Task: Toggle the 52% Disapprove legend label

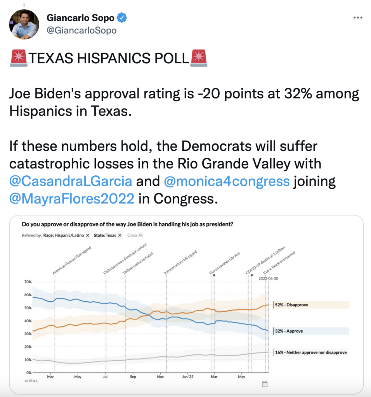Action: [292, 305]
